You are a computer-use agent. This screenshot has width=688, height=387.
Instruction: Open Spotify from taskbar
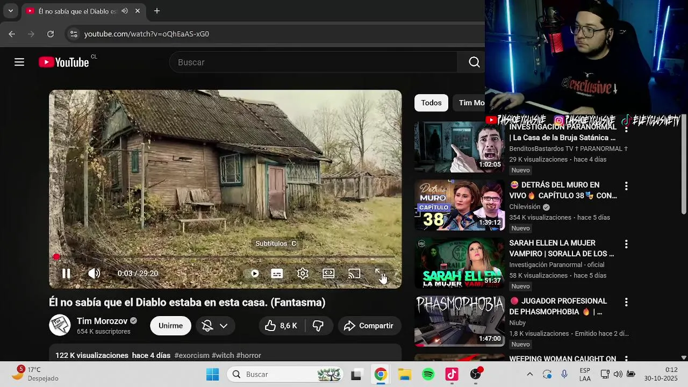point(428,374)
